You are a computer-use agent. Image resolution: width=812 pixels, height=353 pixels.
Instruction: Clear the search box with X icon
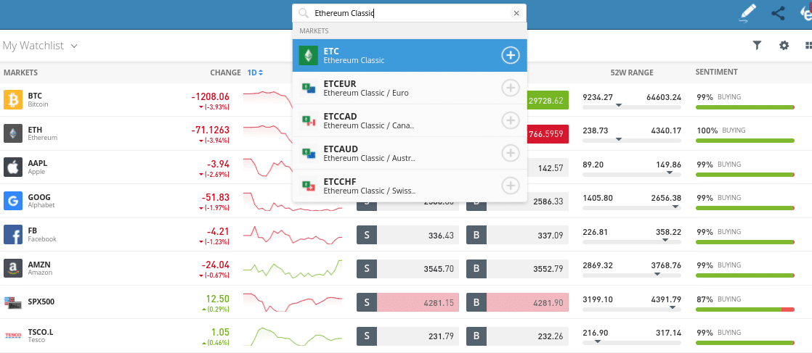click(x=516, y=14)
